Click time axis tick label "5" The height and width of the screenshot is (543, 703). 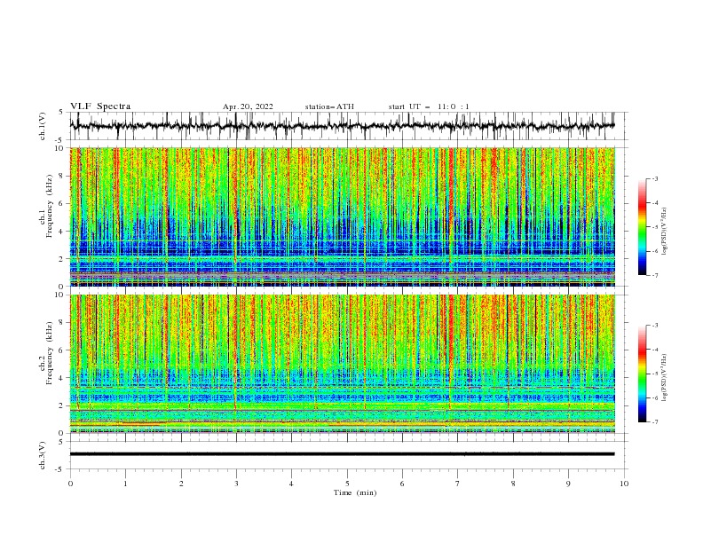[x=347, y=484]
